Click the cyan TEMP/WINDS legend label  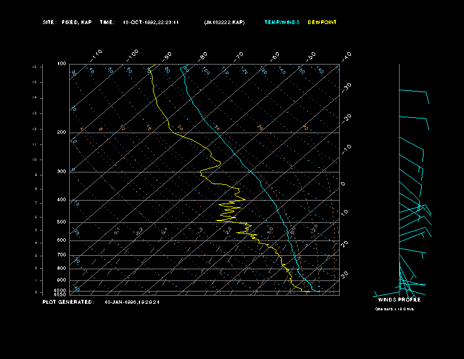pyautogui.click(x=282, y=22)
